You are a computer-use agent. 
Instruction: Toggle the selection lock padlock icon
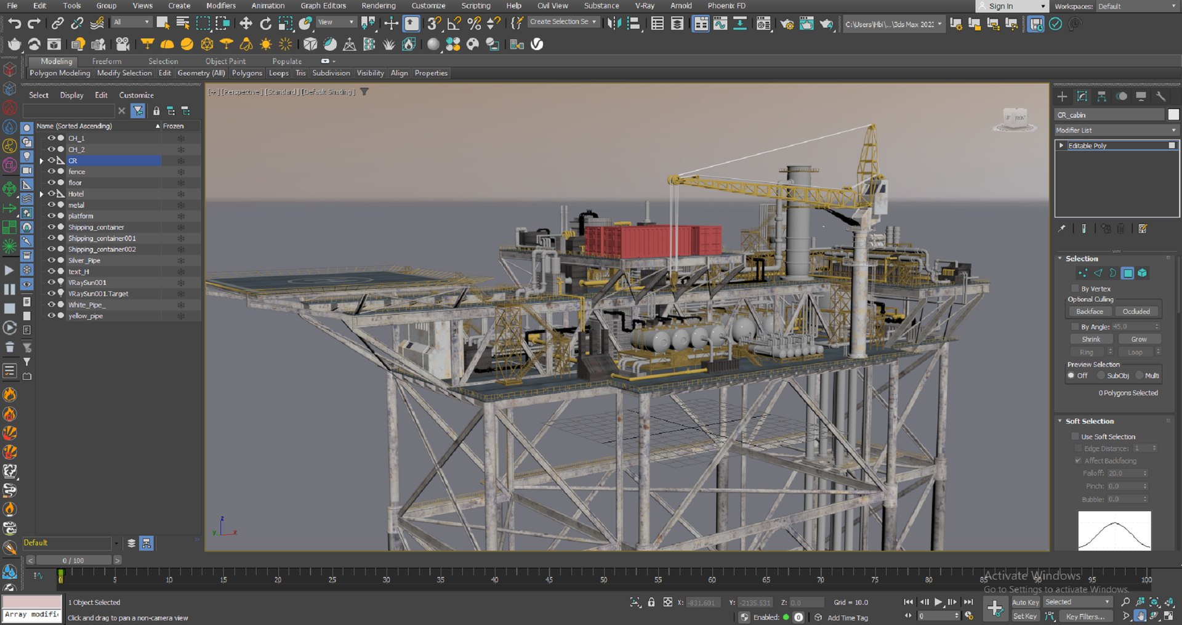(x=651, y=602)
